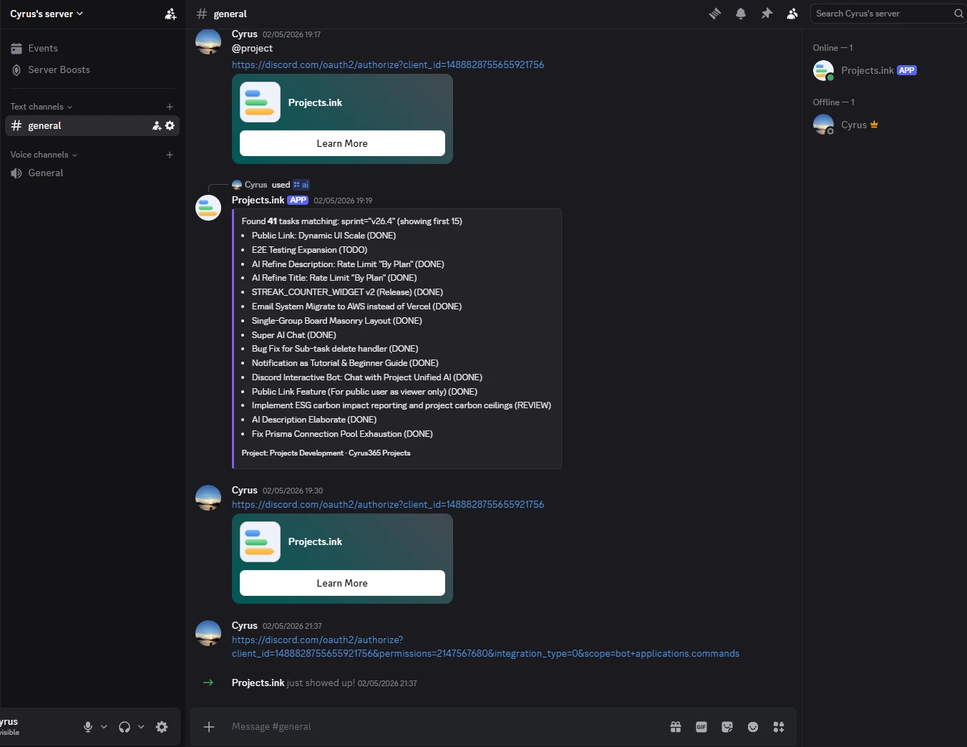Click Cyrus avatar on 19:30 message
Screen dimensions: 967x747
tap(208, 498)
